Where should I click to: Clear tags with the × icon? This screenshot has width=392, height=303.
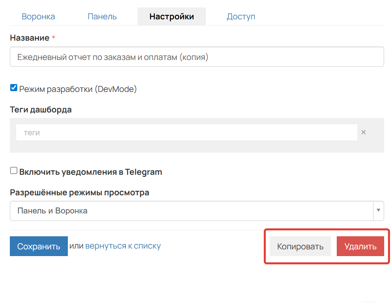(x=364, y=133)
